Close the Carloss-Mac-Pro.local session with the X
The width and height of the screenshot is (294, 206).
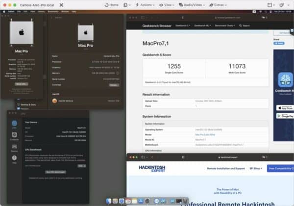pos(61,5)
